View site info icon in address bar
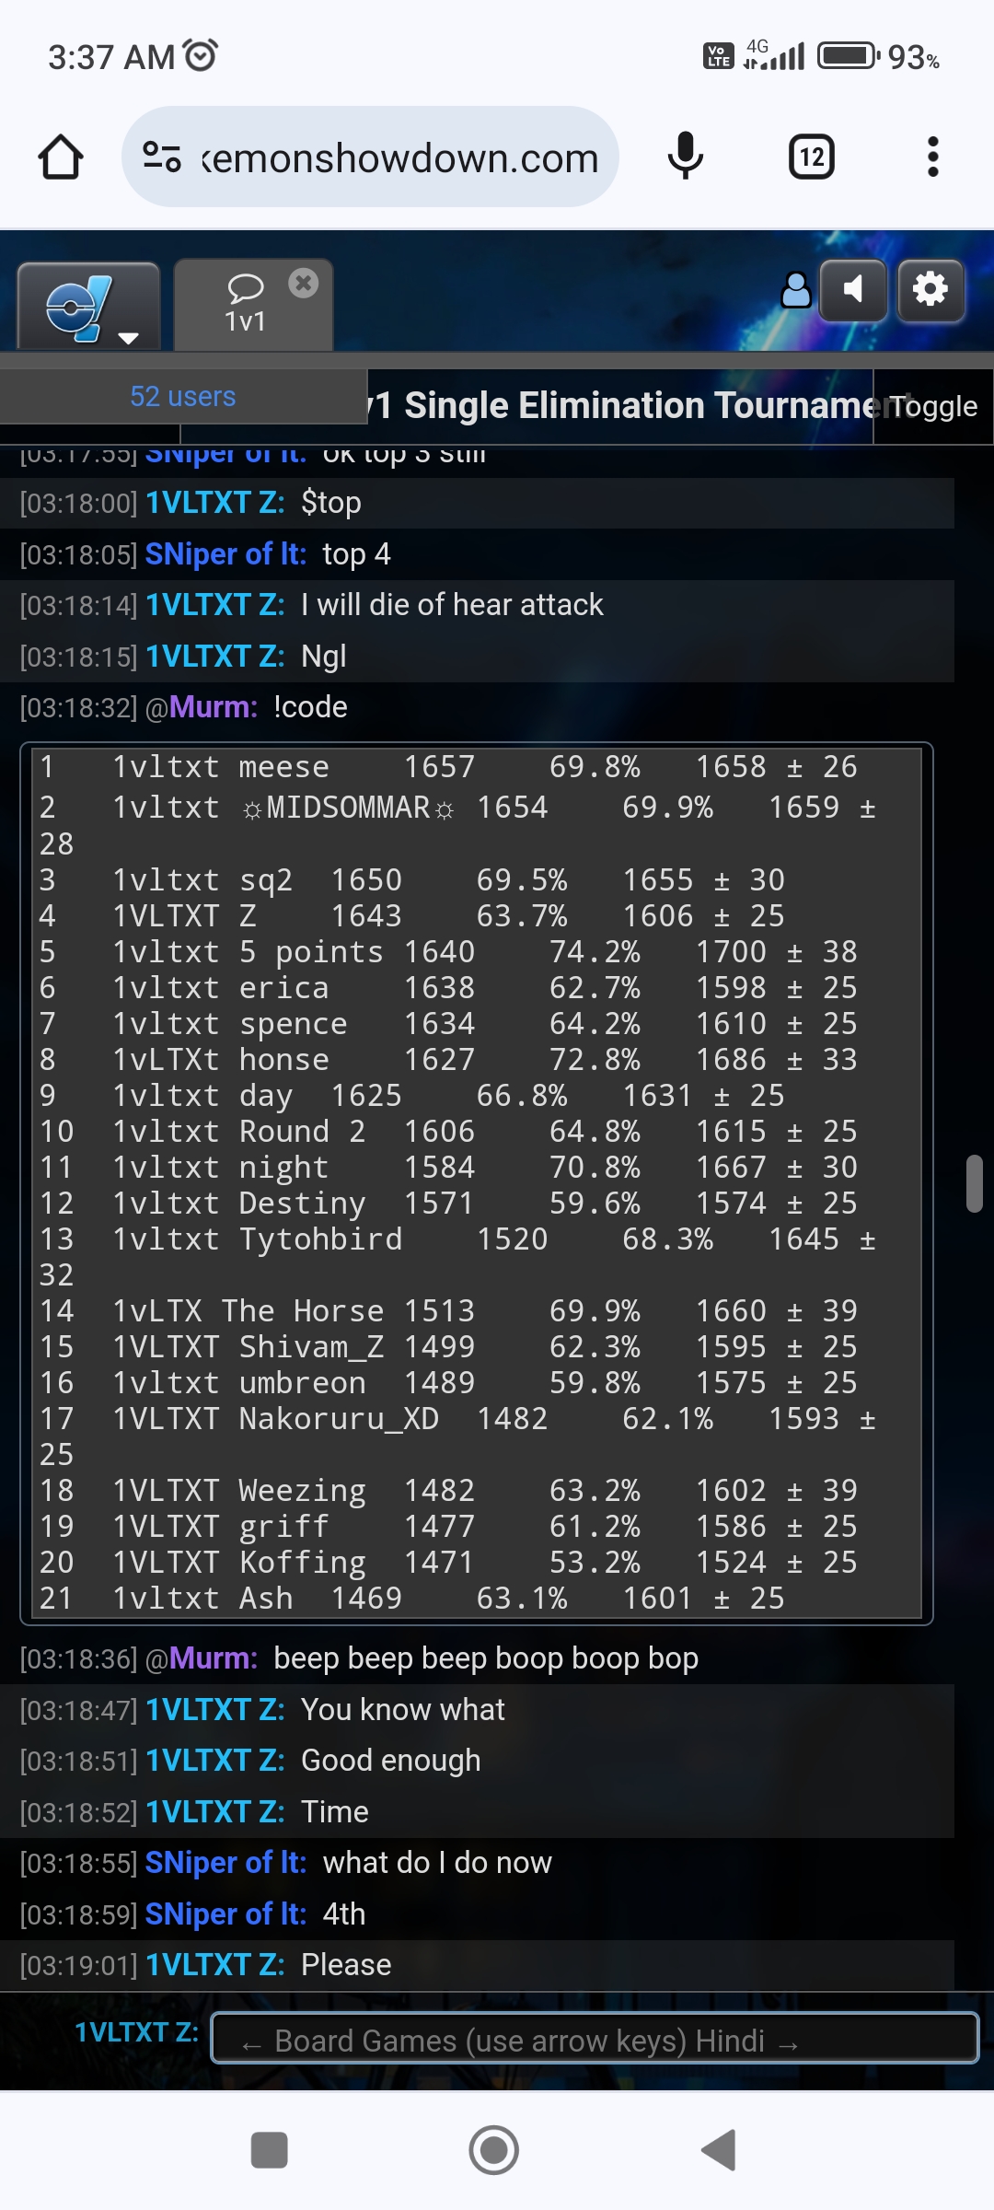Image resolution: width=994 pixels, height=2210 pixels. coord(162,157)
